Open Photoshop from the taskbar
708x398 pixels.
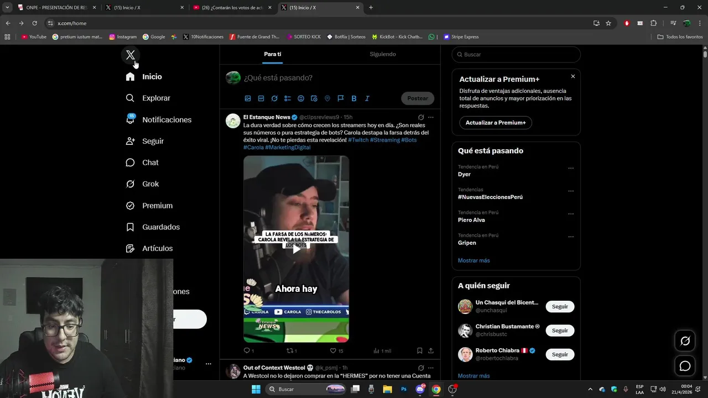point(404,389)
